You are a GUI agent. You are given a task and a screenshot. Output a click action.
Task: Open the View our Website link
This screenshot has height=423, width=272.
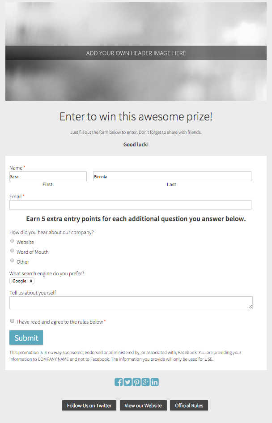143,406
